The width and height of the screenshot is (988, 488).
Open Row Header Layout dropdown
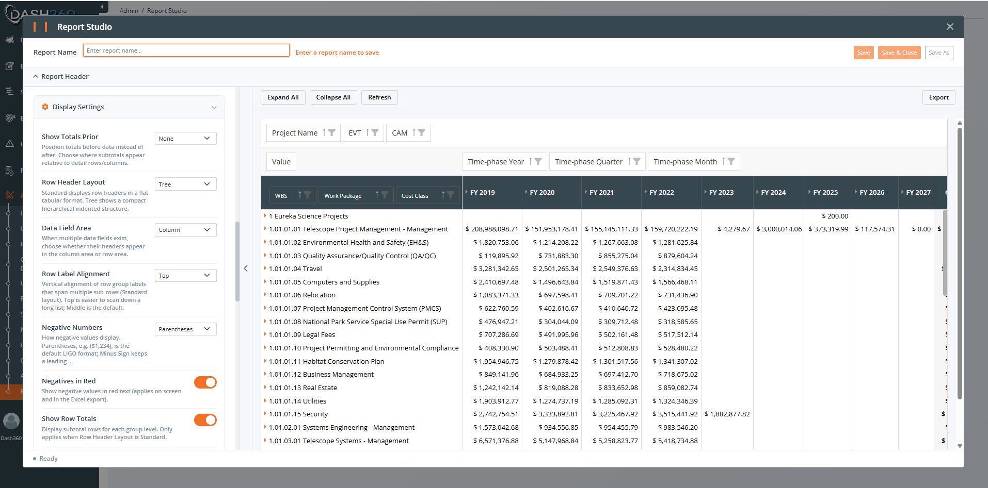(x=186, y=184)
